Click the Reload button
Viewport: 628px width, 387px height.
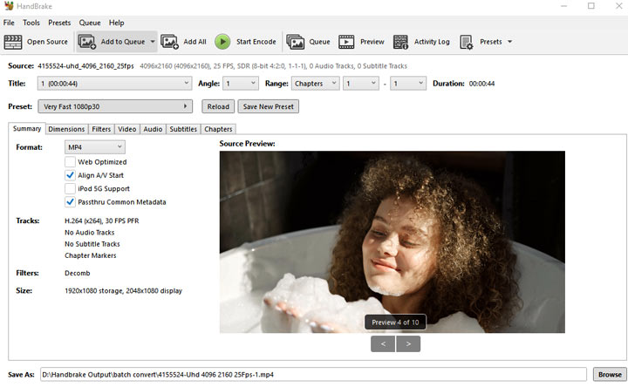(x=218, y=106)
